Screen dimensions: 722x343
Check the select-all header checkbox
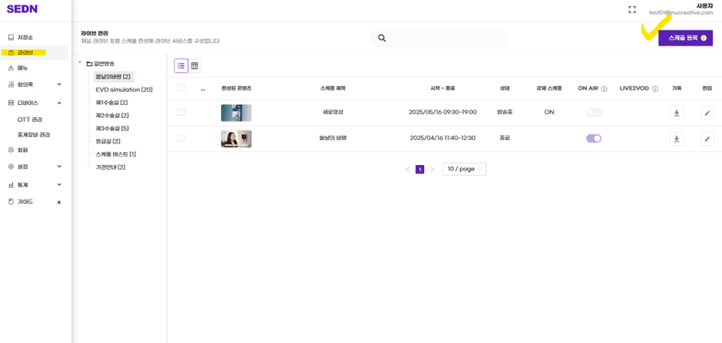pos(181,87)
